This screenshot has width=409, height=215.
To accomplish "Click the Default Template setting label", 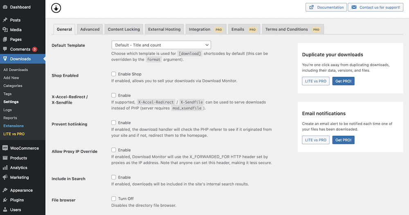I will tap(68, 45).
